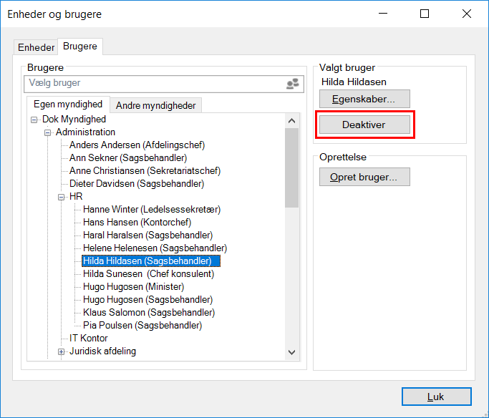Select Anders Andersen (Afdelingschef) in tree
This screenshot has height=418, width=489.
pos(137,145)
